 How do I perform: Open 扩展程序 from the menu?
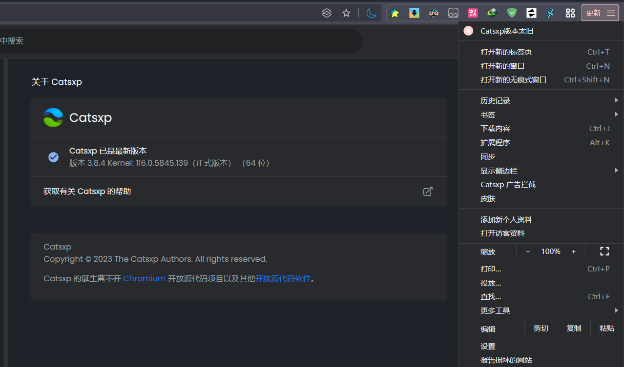541,143
